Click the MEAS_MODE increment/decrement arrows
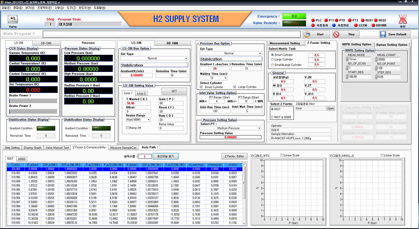 tap(347, 59)
